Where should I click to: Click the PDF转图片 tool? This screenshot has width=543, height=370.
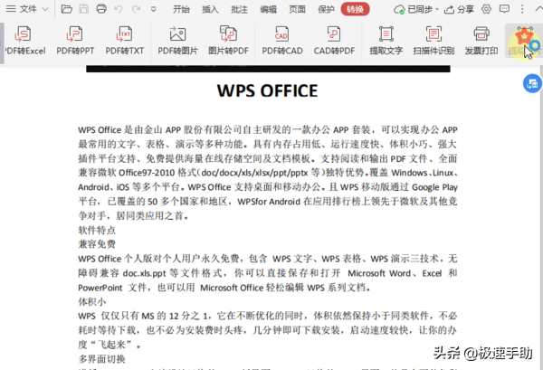(177, 41)
